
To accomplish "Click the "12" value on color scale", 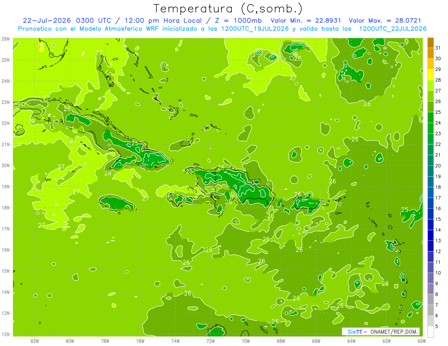I will [438, 251].
